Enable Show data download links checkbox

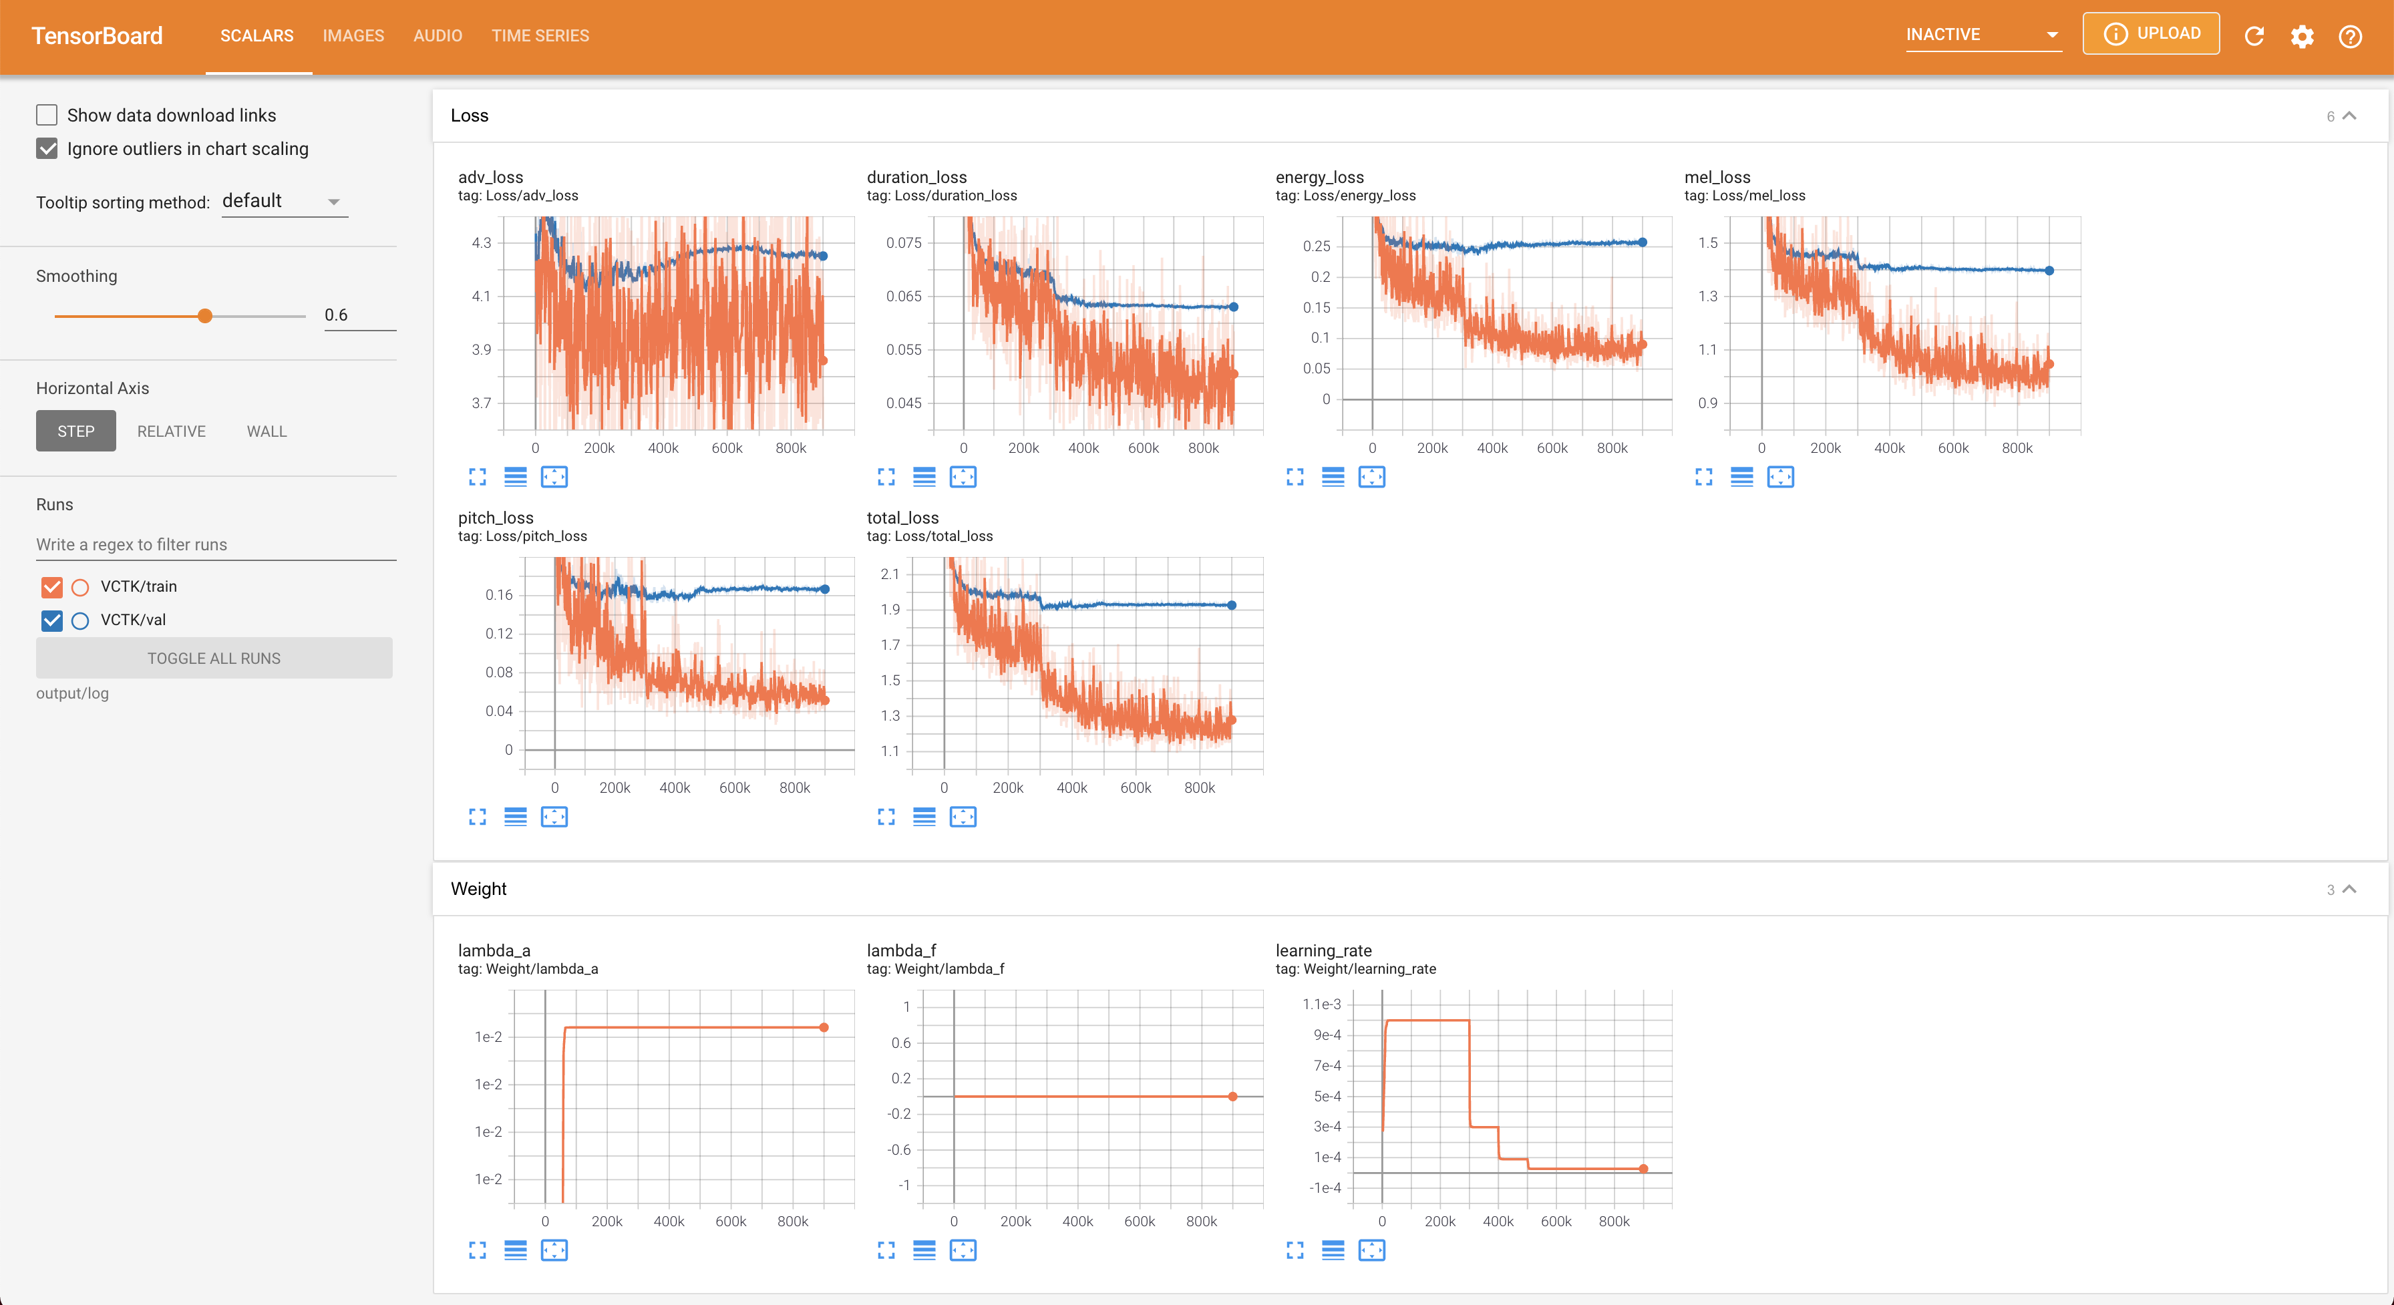pos(47,116)
